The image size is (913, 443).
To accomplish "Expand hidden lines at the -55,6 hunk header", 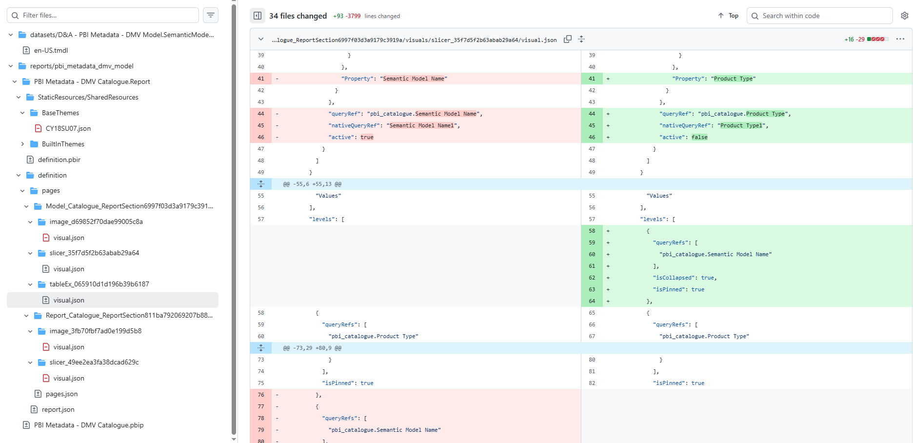I will coord(261,184).
